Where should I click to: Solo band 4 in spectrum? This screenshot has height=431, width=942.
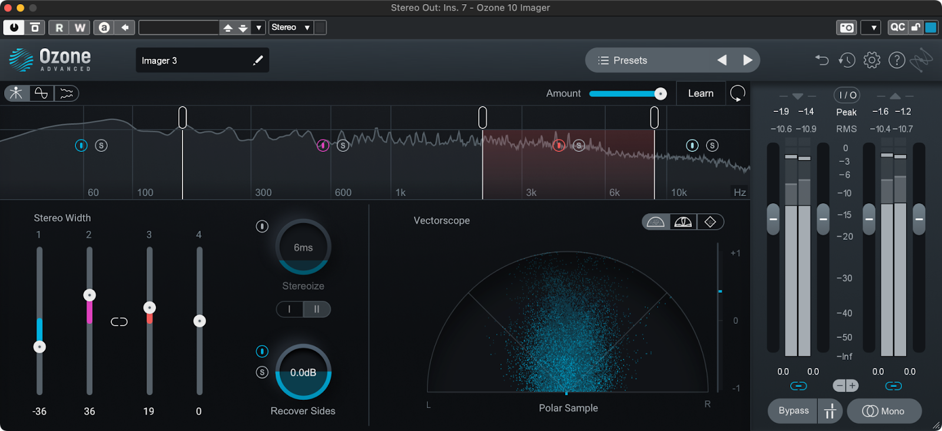click(x=712, y=145)
